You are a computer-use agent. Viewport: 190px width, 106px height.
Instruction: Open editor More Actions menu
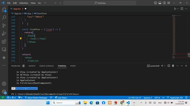tap(186, 9)
